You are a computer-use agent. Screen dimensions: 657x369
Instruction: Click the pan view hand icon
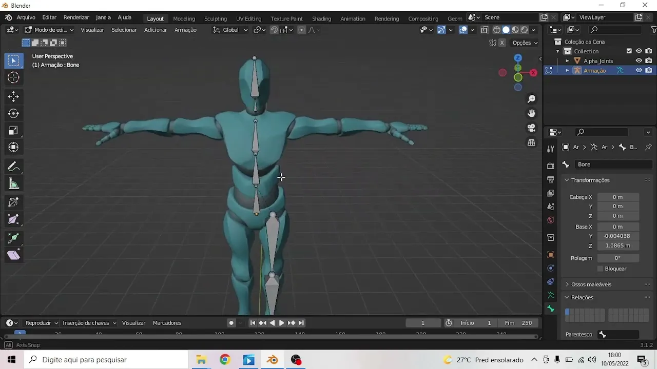coord(532,113)
